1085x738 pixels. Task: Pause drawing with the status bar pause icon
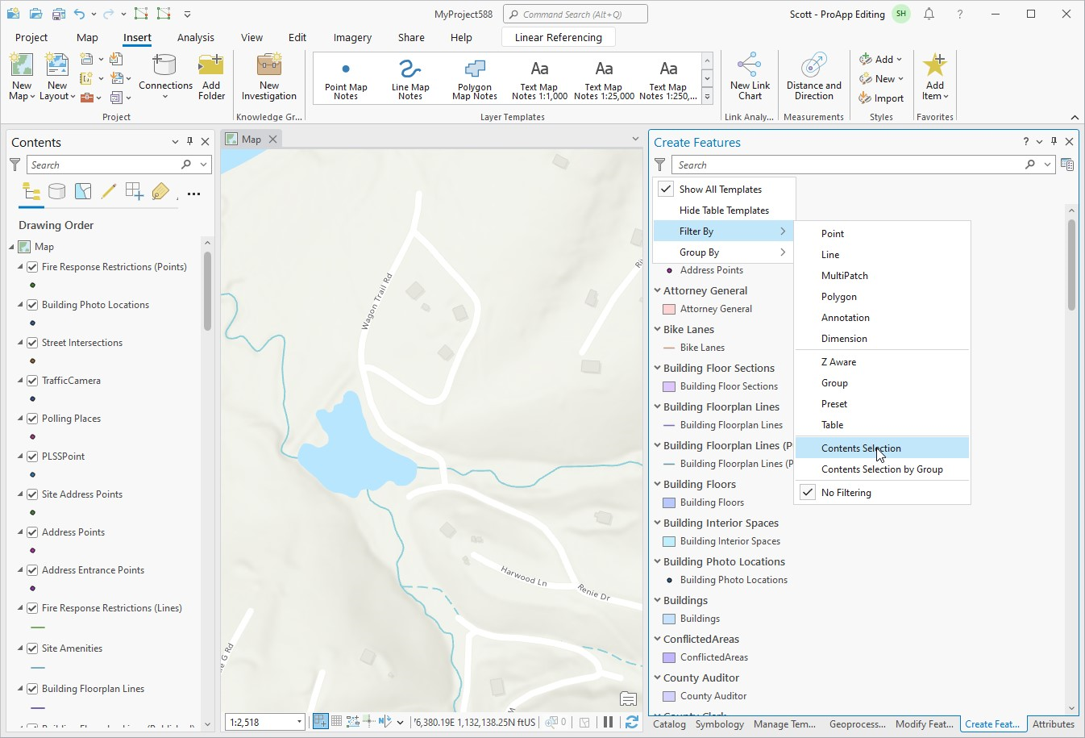608,721
